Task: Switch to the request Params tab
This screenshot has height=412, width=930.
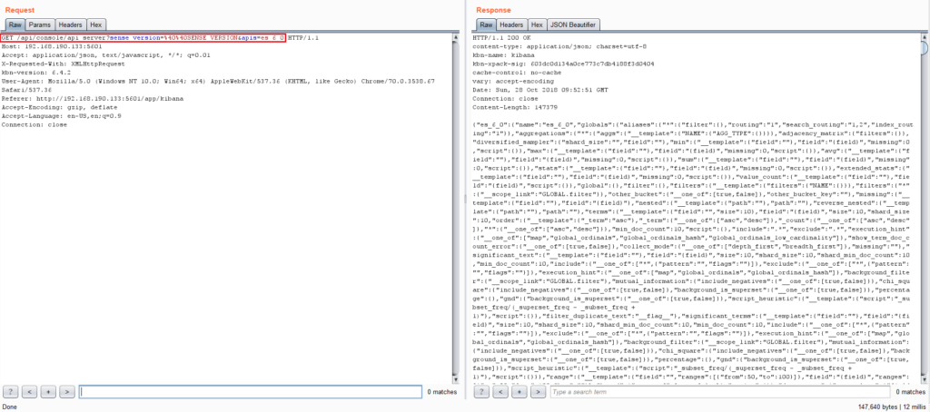Action: point(42,25)
